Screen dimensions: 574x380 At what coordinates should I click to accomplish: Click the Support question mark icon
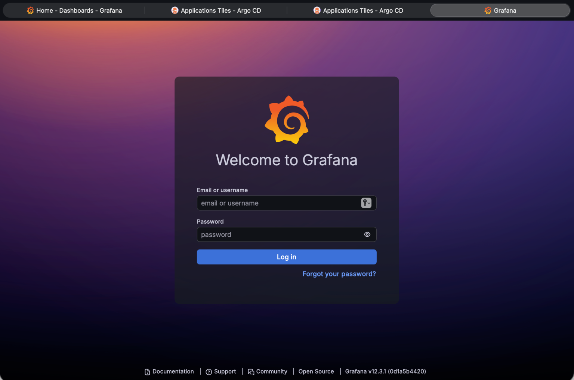point(209,371)
